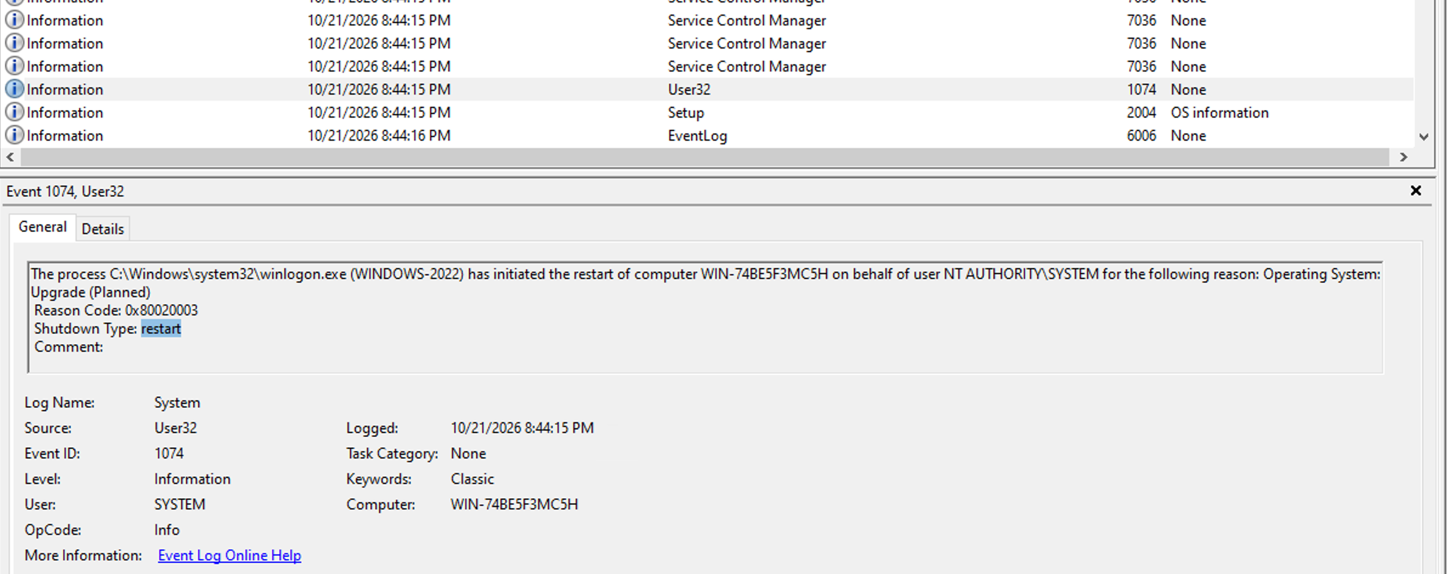
Task: Click the 6006 event ID cell
Action: click(x=1142, y=135)
